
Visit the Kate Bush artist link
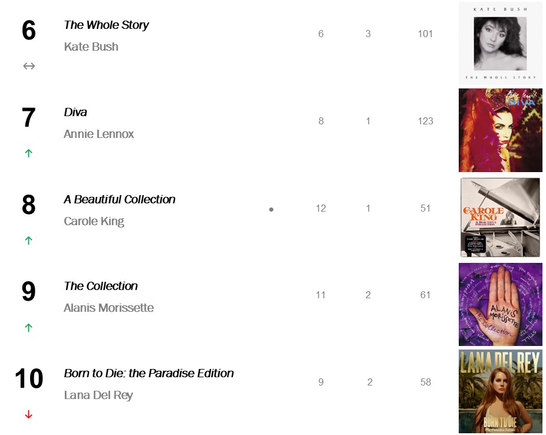[x=91, y=47]
